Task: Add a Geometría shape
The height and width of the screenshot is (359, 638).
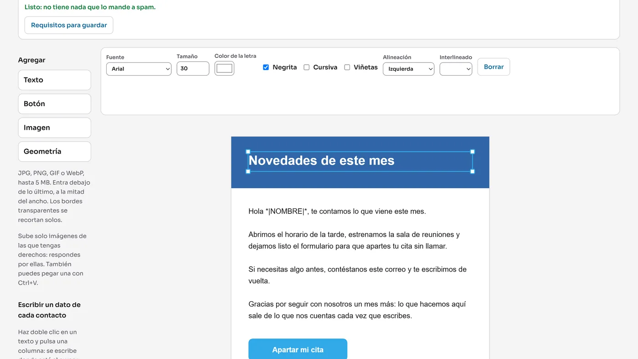Action: pyautogui.click(x=55, y=152)
